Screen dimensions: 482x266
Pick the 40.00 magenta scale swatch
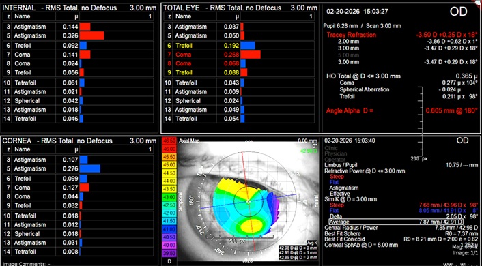point(169,245)
